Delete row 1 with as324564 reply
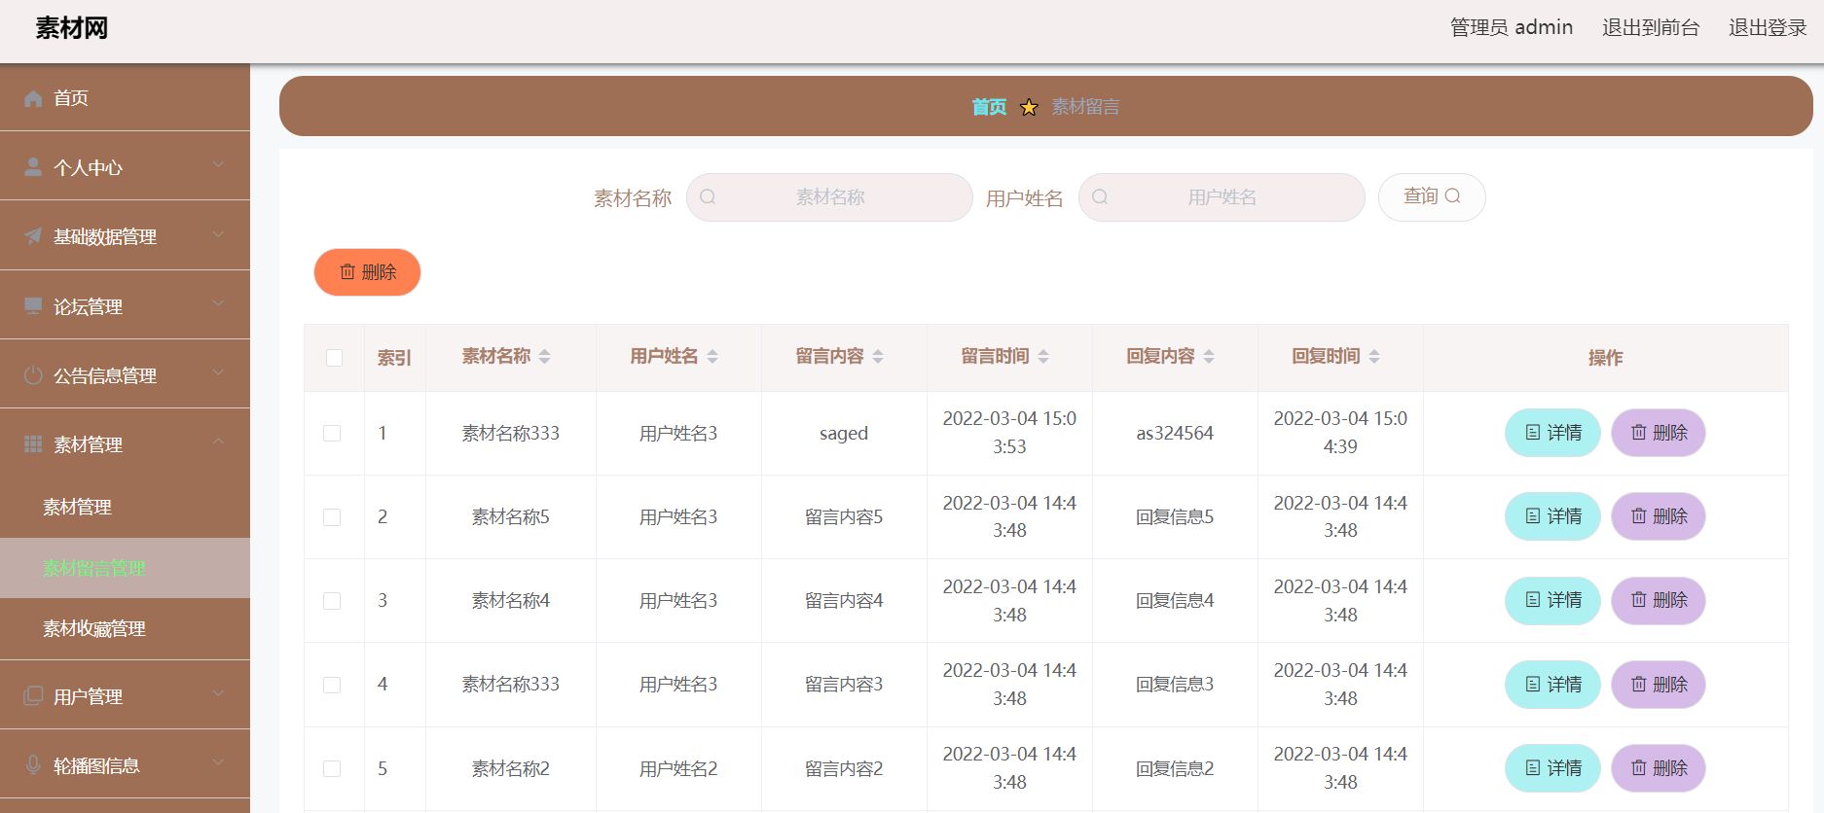This screenshot has height=813, width=1824. [x=1659, y=433]
